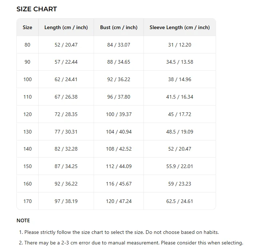Click the Size column header
Viewport: 271px width, 251px height.
(27, 27)
